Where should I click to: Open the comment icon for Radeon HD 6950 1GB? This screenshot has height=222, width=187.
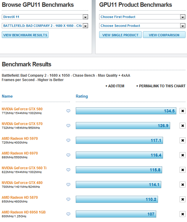pos(68,214)
